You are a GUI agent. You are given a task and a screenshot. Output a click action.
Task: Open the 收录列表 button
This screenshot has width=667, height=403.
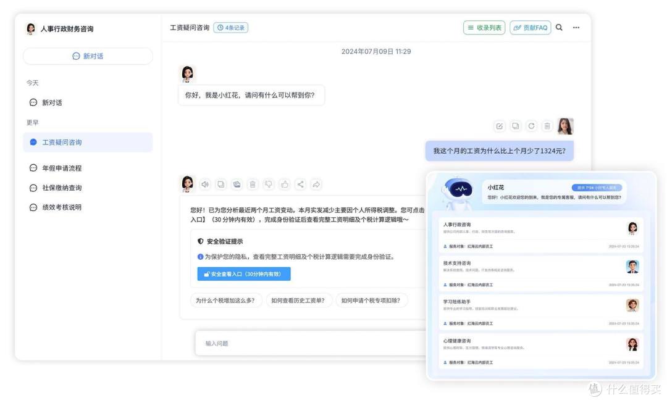point(484,28)
